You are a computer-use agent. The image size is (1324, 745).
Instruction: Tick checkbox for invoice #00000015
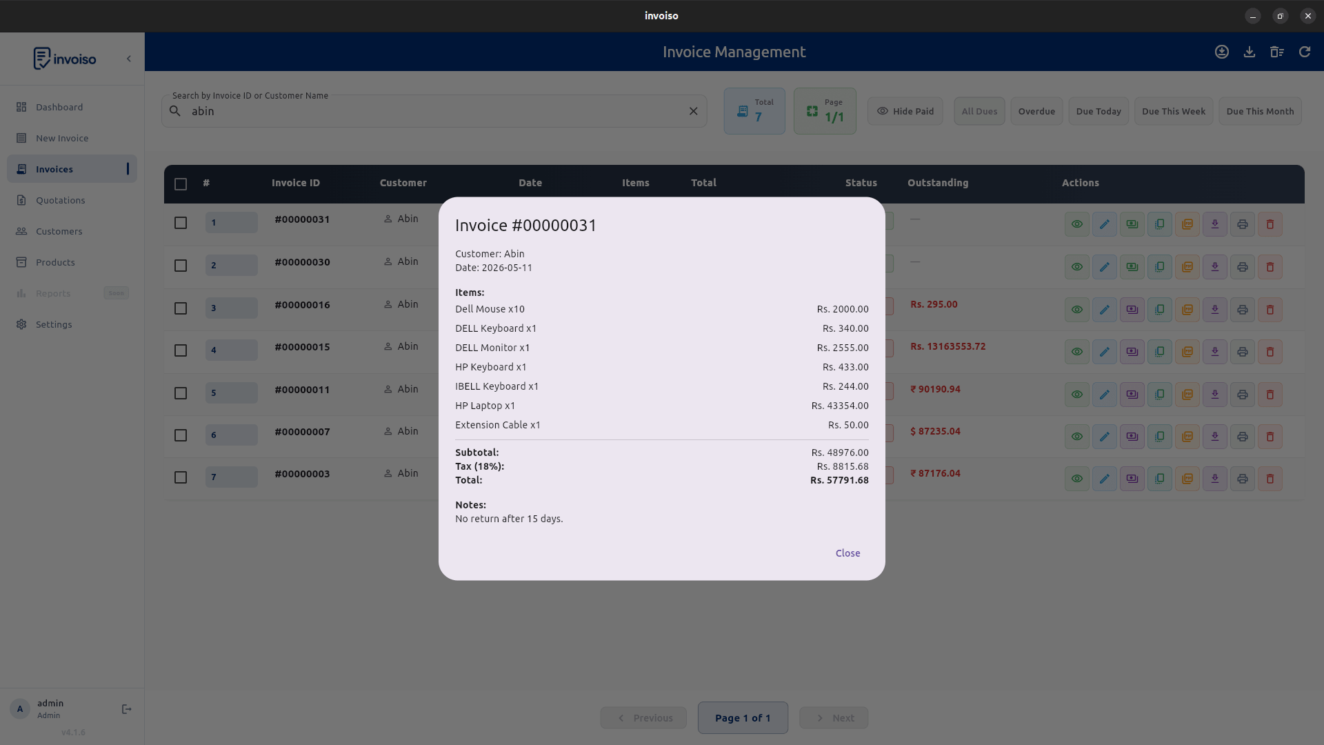(x=181, y=350)
